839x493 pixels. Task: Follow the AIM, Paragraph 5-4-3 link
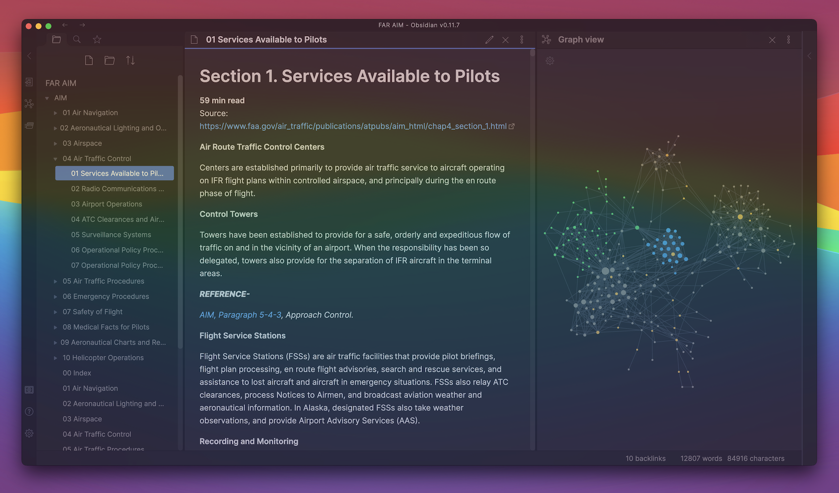point(241,315)
